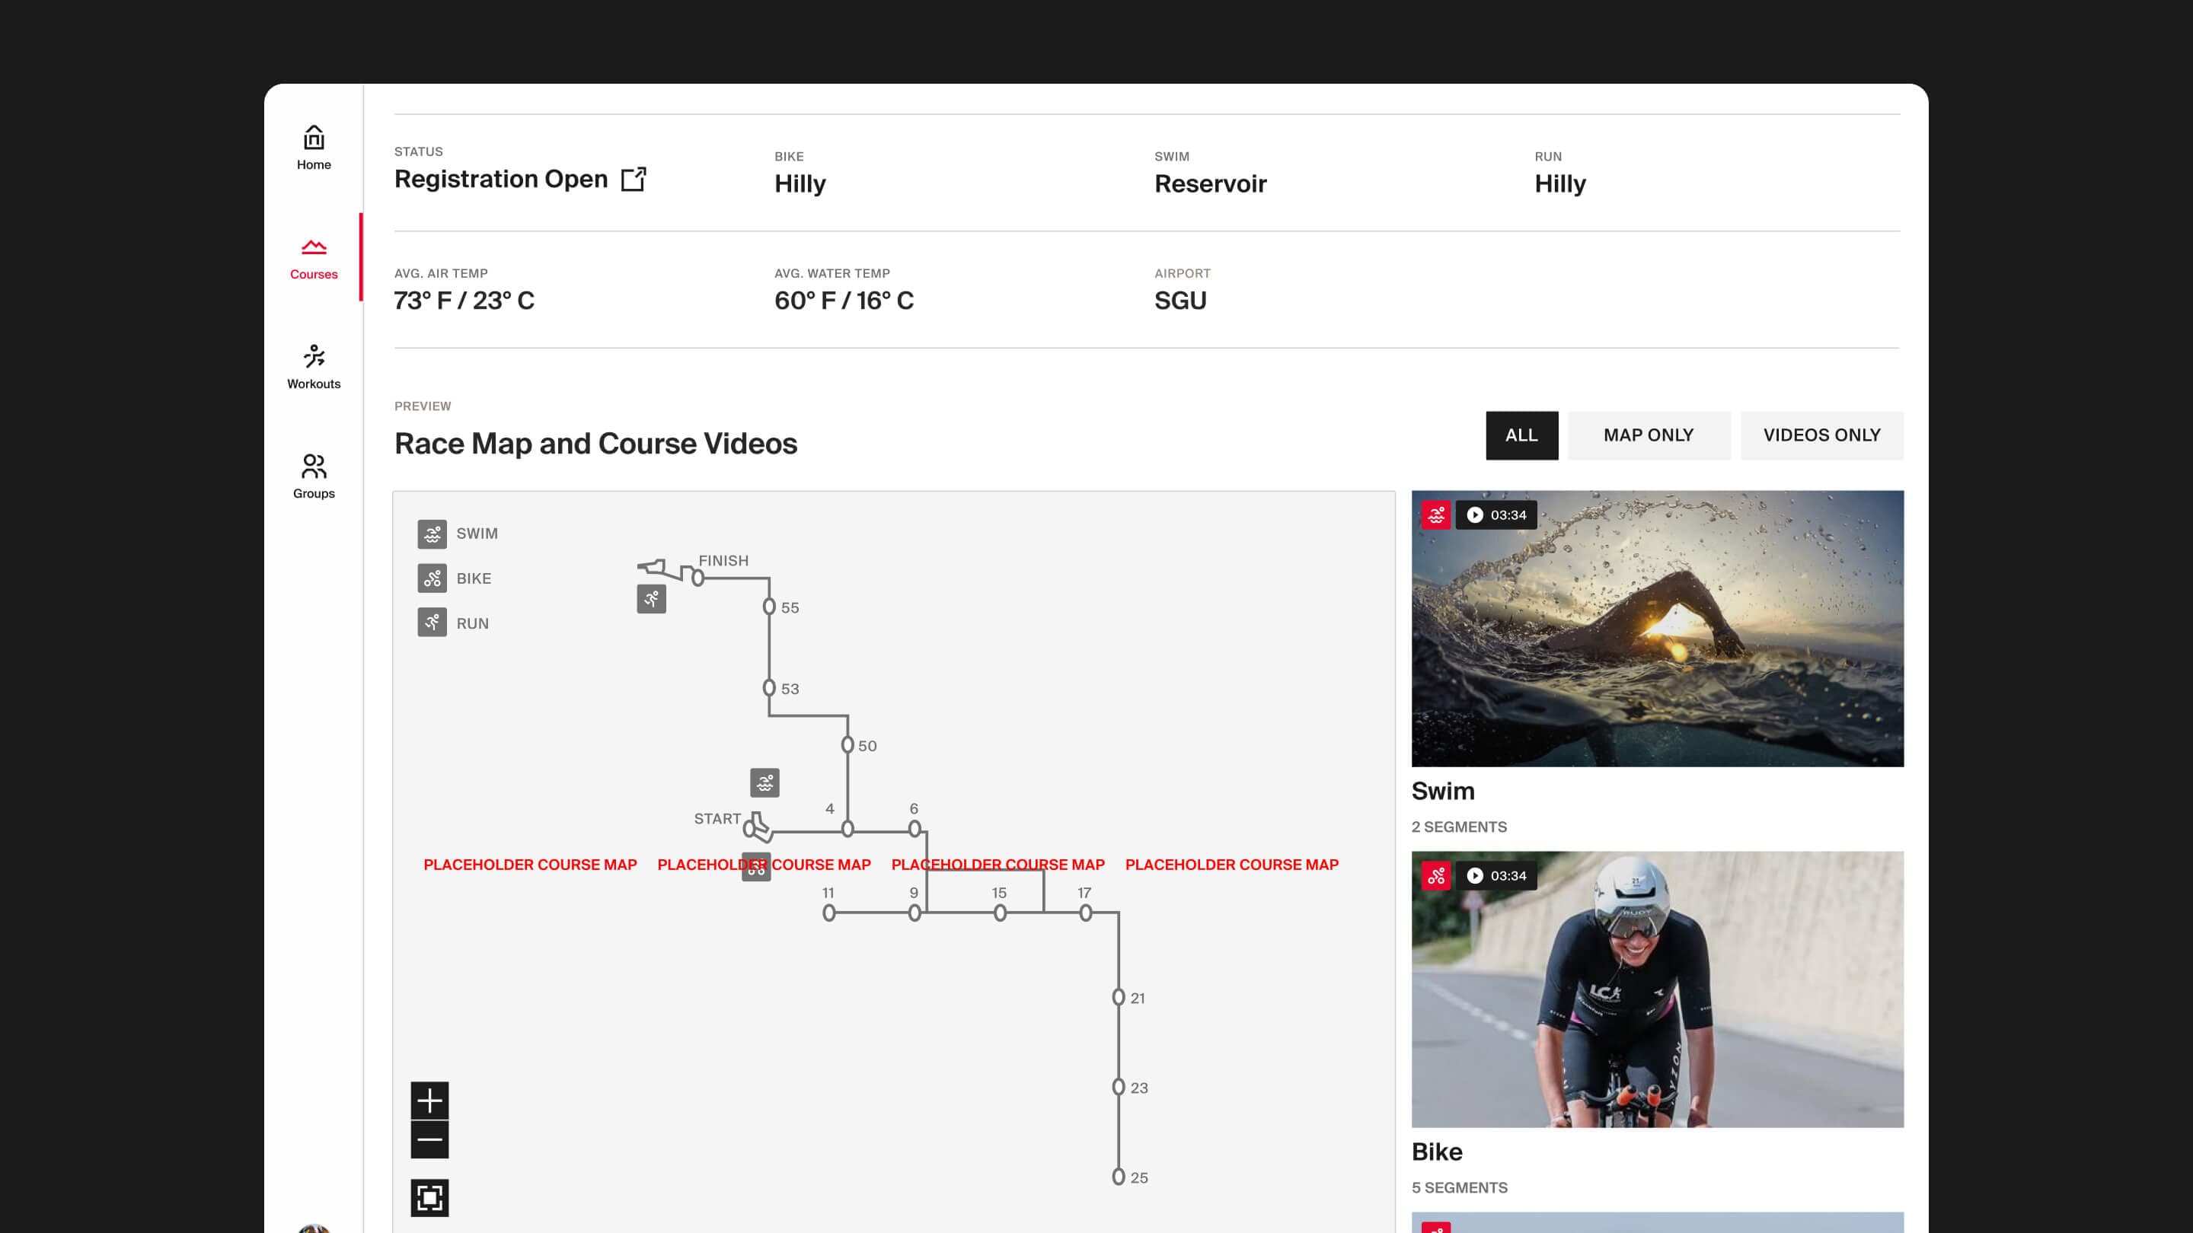Select mile marker 11 on map
2193x1233 pixels.
click(829, 913)
